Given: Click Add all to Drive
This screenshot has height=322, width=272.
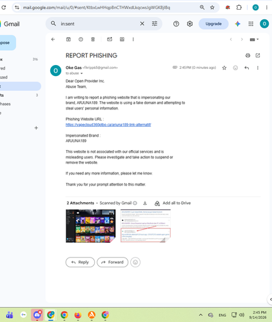Looking at the screenshot, I should (x=173, y=203).
